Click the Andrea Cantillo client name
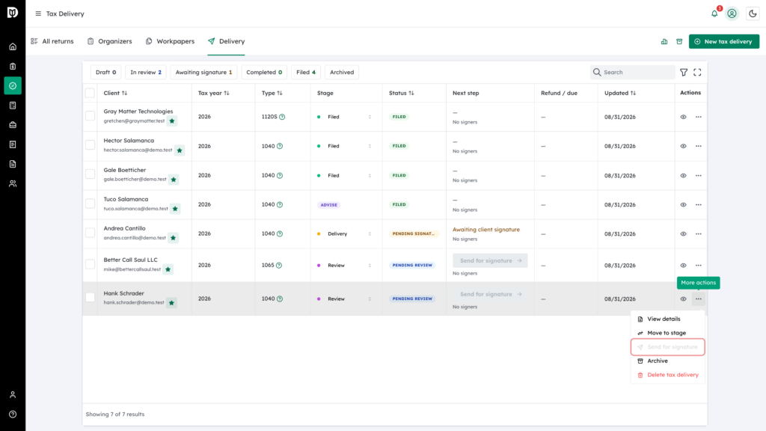This screenshot has height=431, width=766. pyautogui.click(x=125, y=228)
